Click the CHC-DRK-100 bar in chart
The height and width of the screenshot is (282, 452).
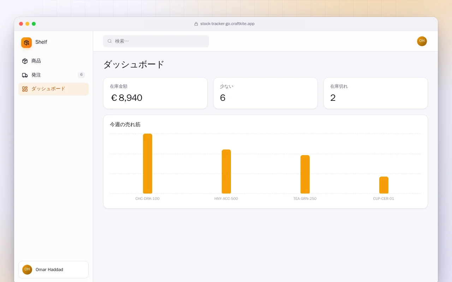point(148,164)
